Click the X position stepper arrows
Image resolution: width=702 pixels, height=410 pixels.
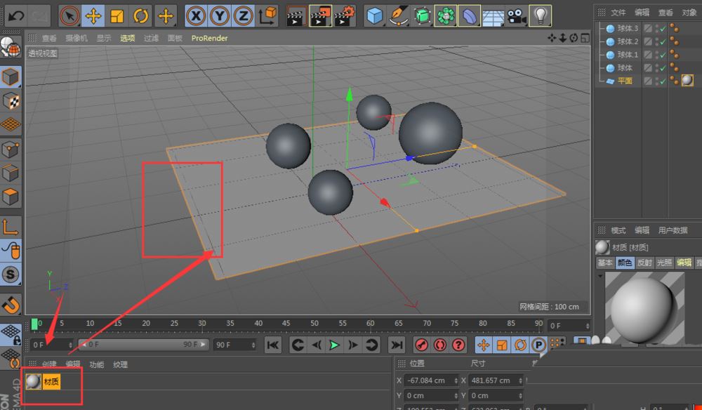tap(455, 381)
